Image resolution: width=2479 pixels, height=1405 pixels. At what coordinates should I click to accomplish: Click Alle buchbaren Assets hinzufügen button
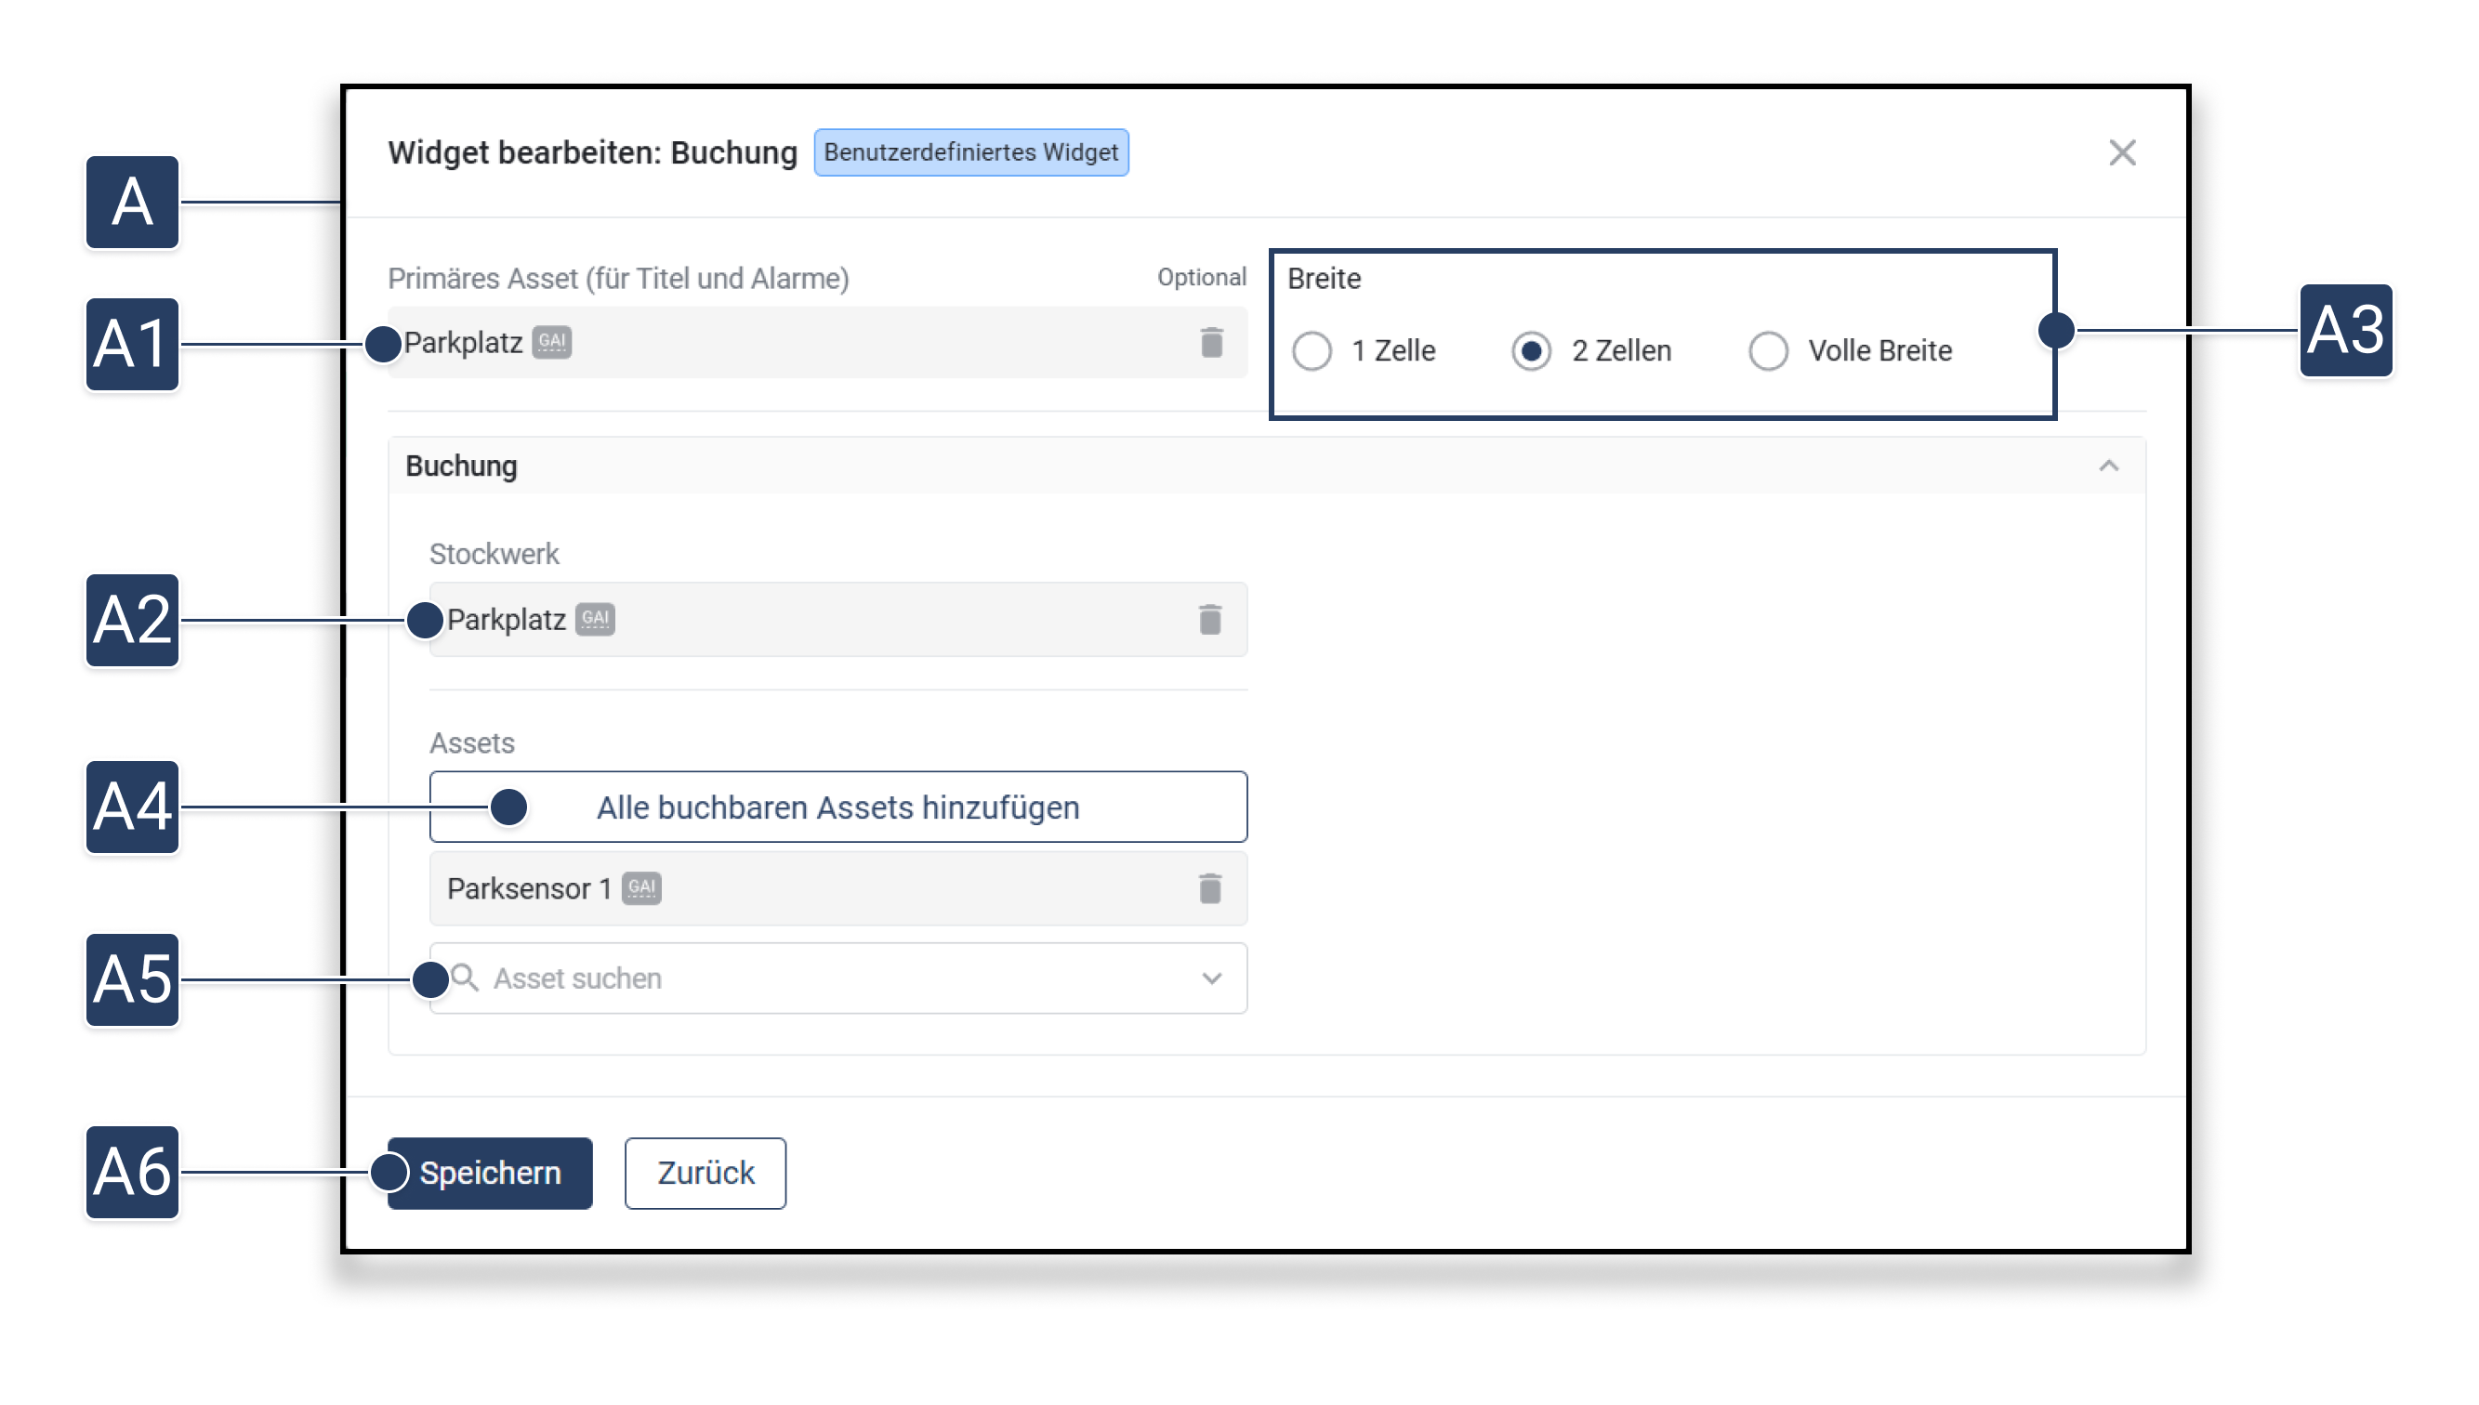[837, 807]
